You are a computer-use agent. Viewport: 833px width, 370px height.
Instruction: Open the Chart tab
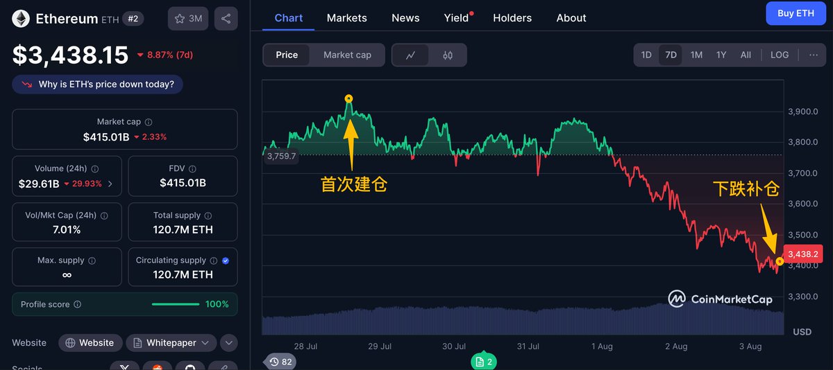point(289,18)
